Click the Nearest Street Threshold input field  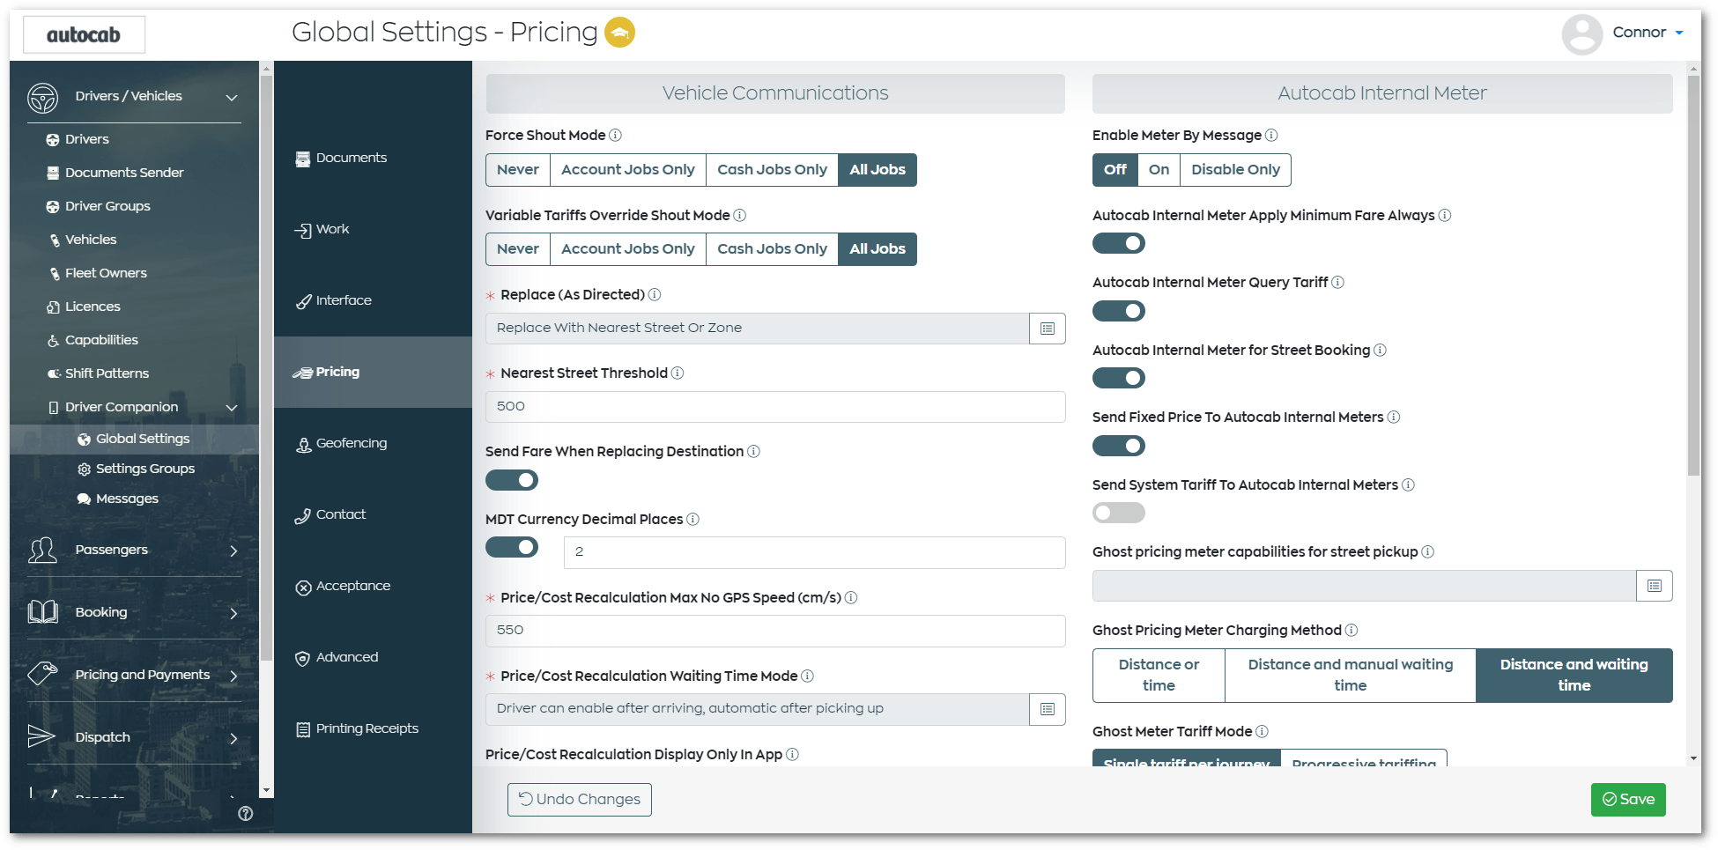pyautogui.click(x=774, y=406)
